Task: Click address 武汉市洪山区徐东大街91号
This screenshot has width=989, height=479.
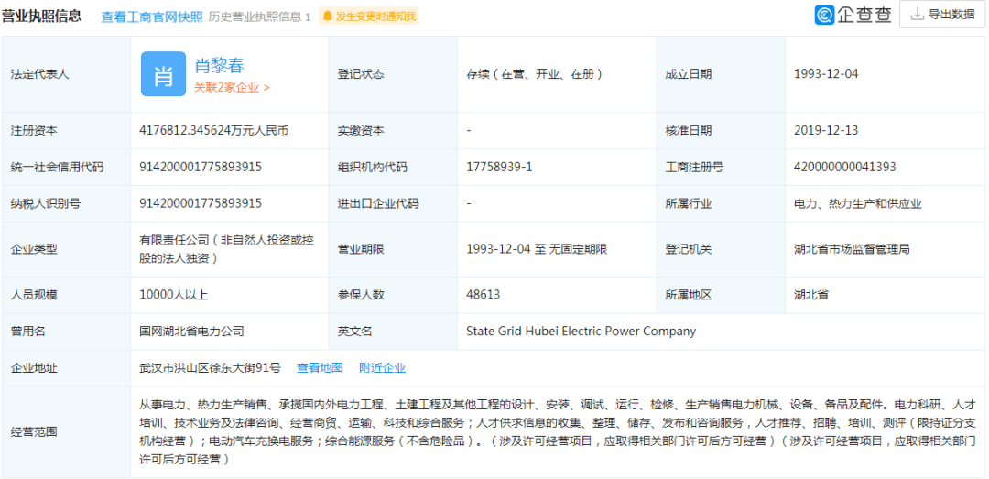Action: click(210, 367)
